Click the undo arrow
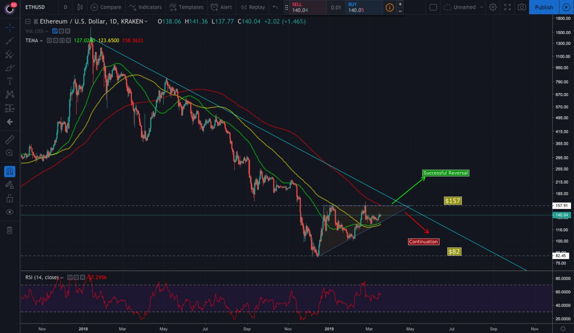Viewport: 574px width, 333px height. click(x=275, y=7)
